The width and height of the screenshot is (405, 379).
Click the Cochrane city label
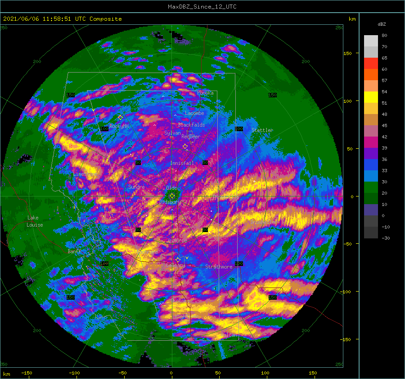tap(147, 252)
